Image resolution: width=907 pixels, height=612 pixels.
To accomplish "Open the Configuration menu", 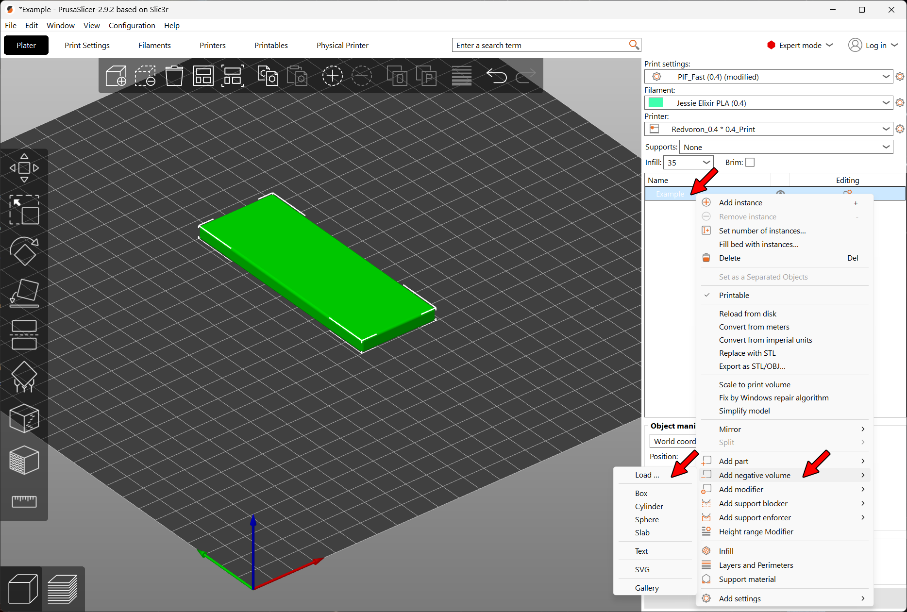I will [x=132, y=25].
